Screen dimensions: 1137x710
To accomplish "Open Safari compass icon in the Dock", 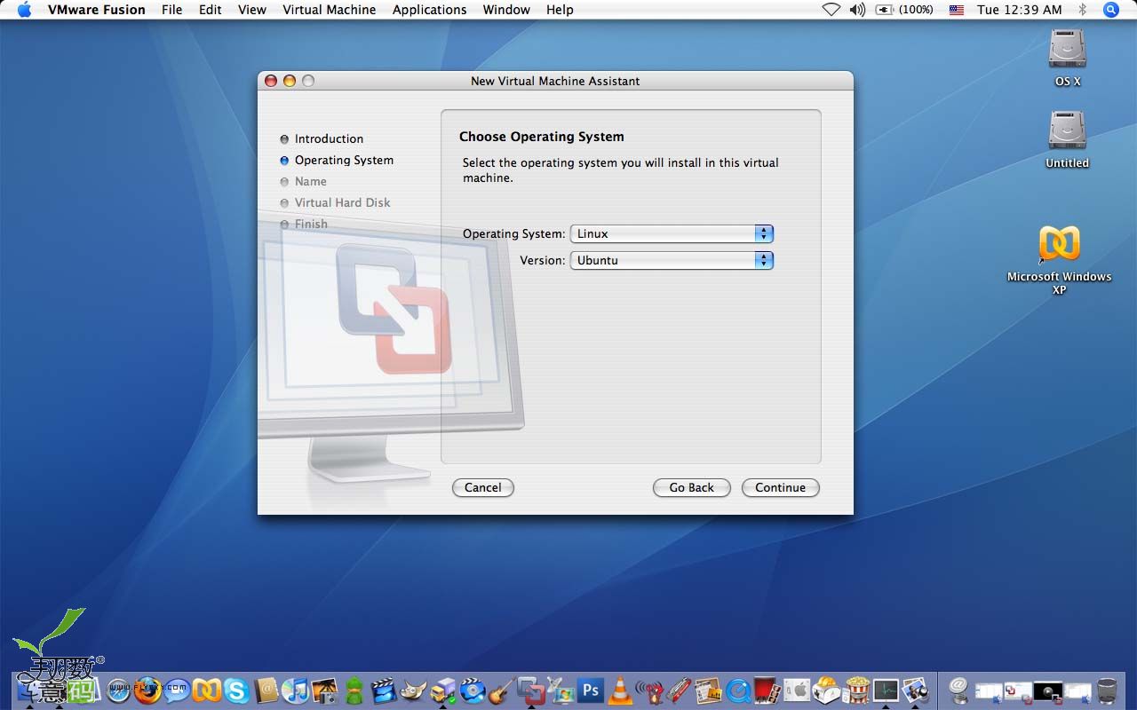I will (118, 690).
